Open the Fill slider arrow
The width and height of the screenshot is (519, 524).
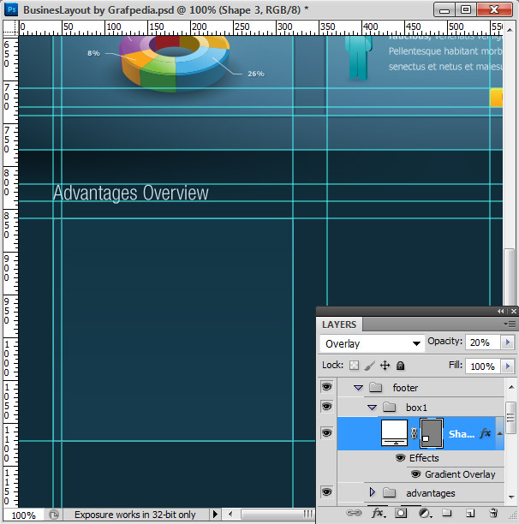[x=508, y=366]
